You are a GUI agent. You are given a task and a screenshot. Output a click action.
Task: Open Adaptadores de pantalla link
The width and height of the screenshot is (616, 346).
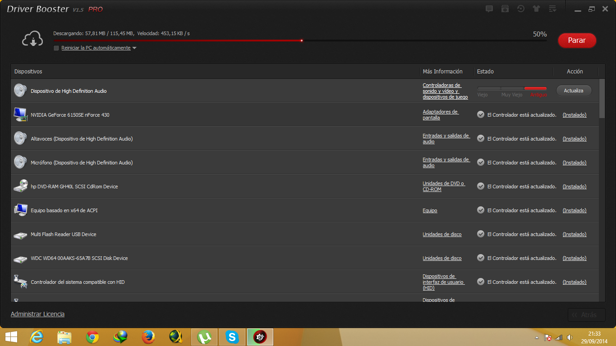pos(440,114)
